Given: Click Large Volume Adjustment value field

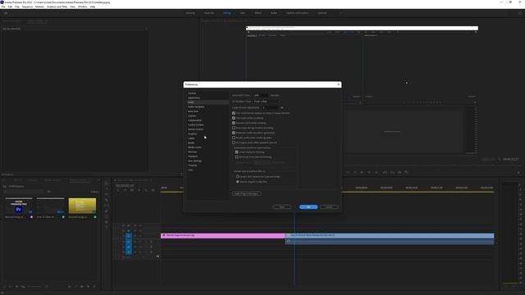Looking at the screenshot, I should pos(270,107).
